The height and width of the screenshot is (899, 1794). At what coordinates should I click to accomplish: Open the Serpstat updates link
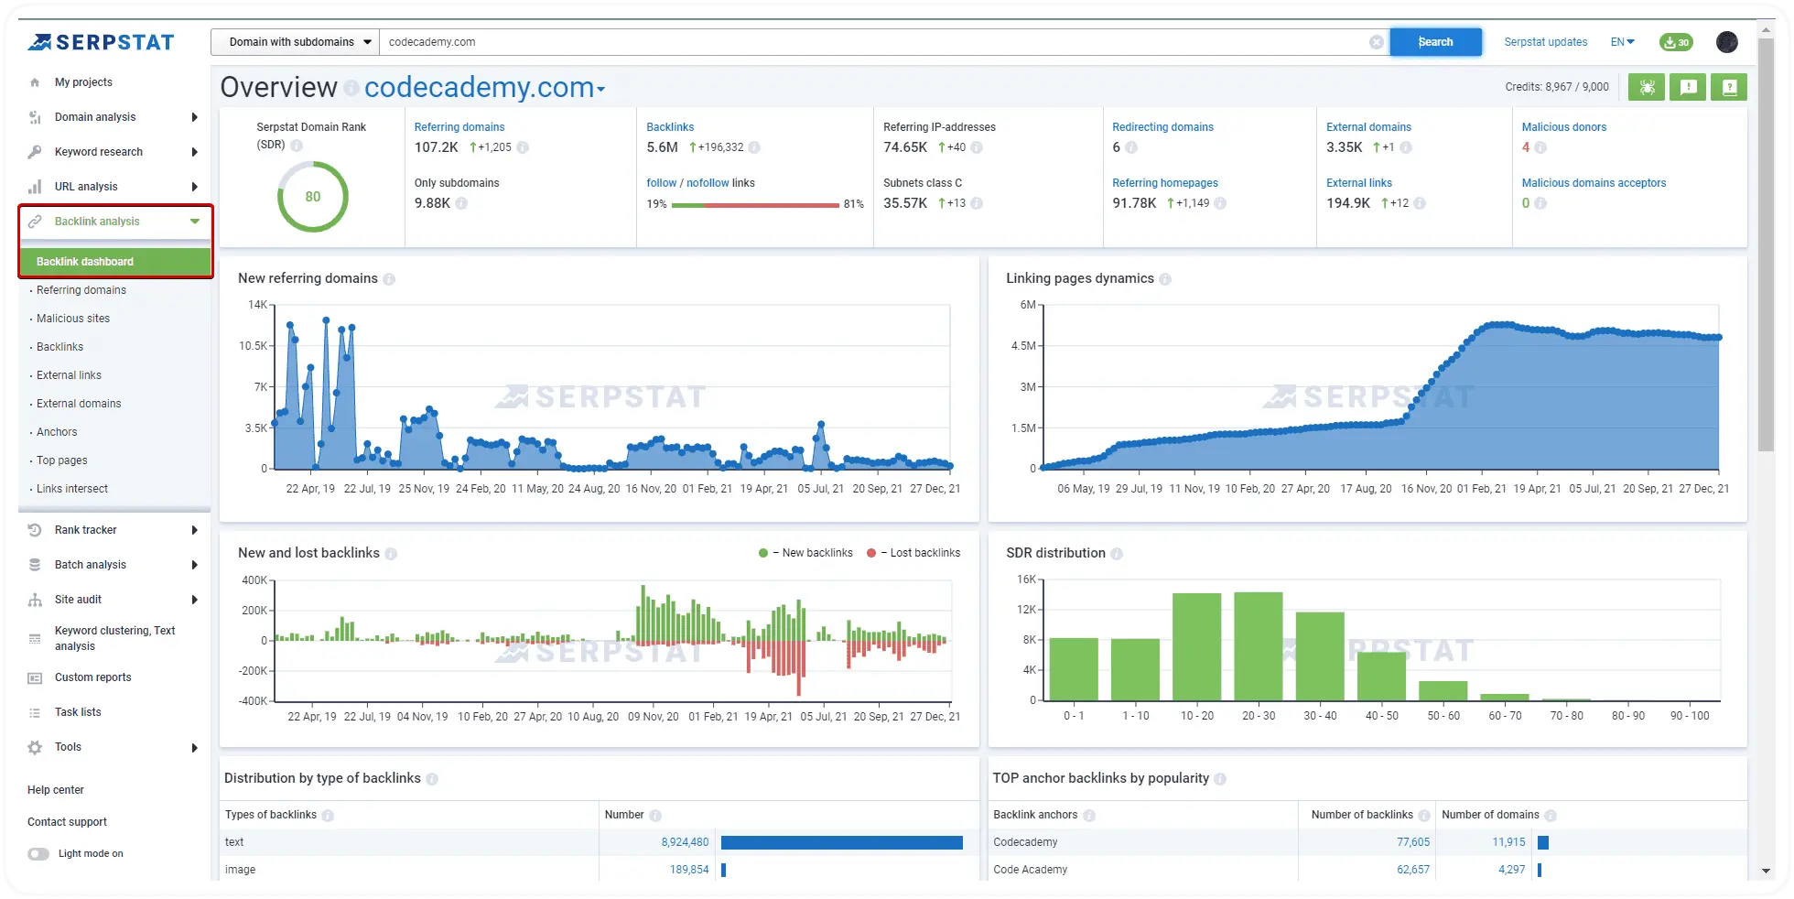(x=1545, y=42)
